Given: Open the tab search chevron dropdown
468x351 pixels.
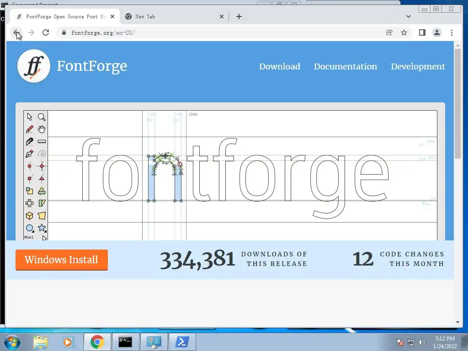Looking at the screenshot, I should pos(409,16).
